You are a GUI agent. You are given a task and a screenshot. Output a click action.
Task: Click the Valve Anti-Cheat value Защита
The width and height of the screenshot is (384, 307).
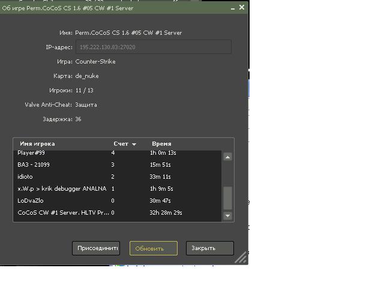tap(86, 105)
